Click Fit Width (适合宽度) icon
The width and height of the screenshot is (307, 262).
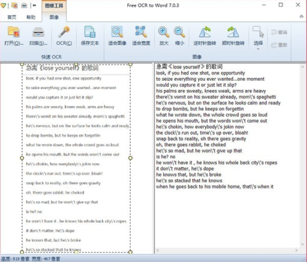coord(141,32)
